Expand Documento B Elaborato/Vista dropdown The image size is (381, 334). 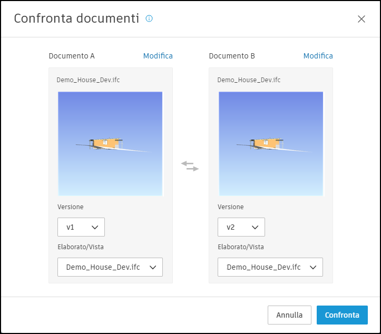pos(270,267)
